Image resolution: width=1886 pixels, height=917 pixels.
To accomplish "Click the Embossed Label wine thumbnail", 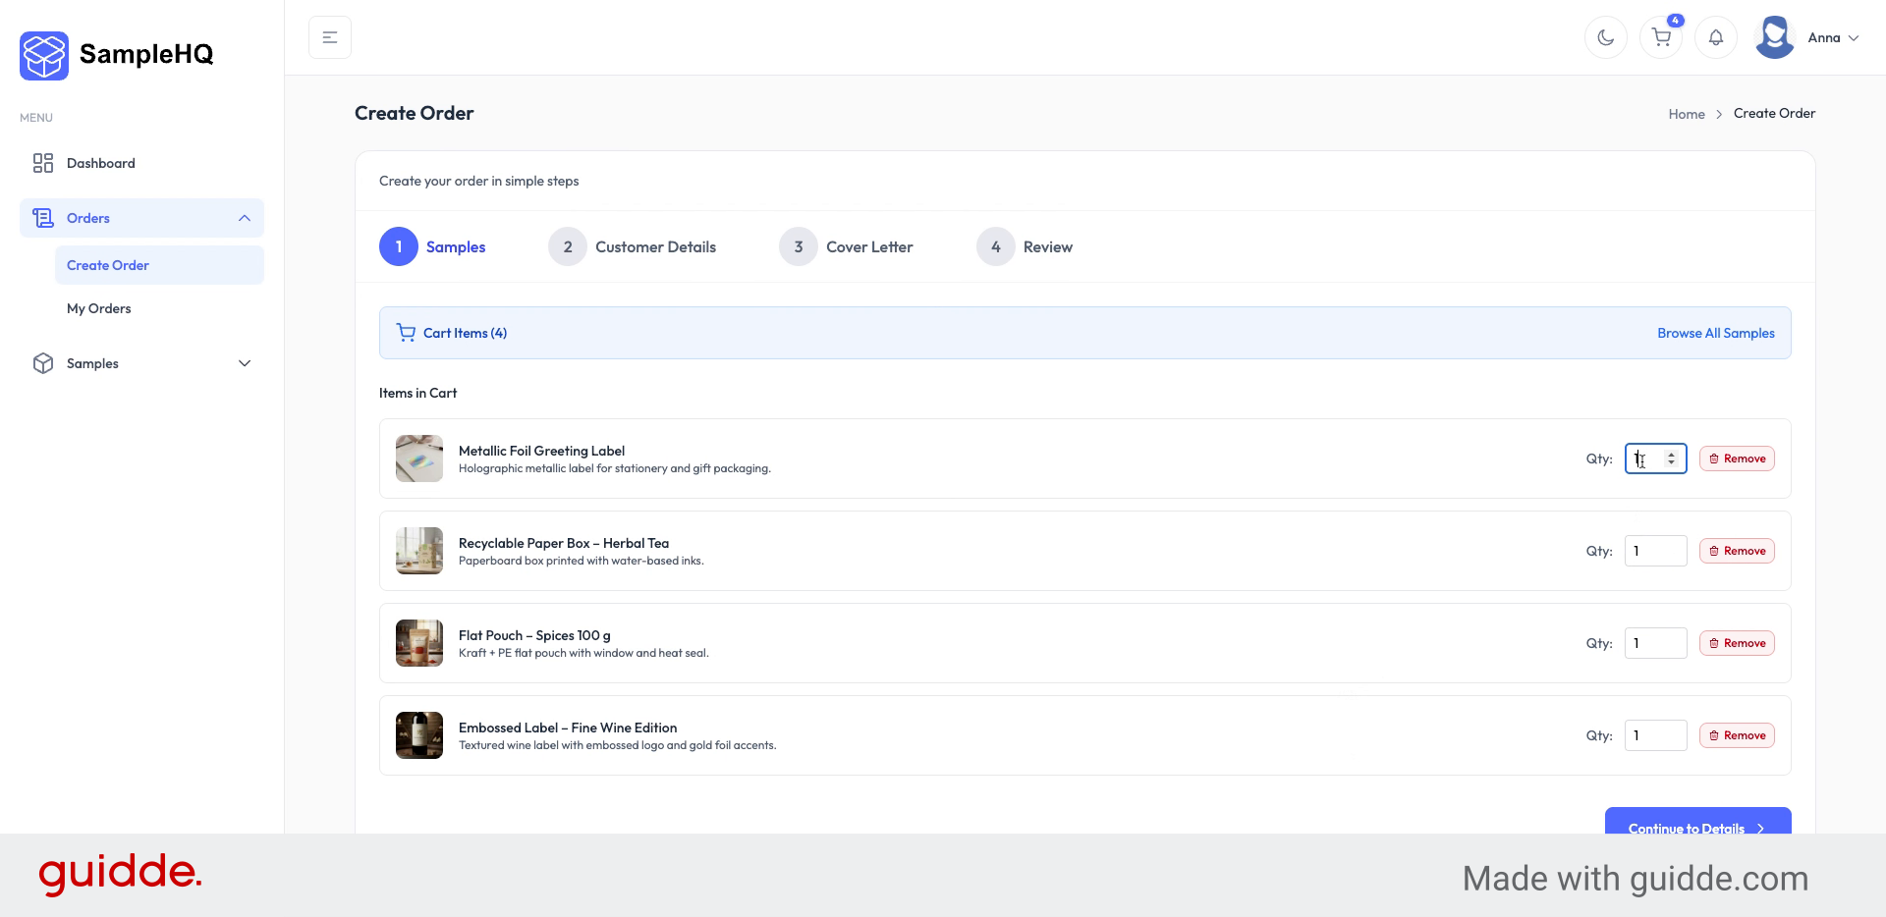I will 419,735.
